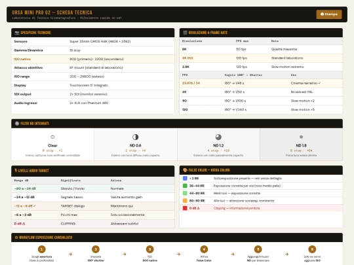
Task: Click the 2.8K resolution row
Action: pyautogui.click(x=261, y=67)
